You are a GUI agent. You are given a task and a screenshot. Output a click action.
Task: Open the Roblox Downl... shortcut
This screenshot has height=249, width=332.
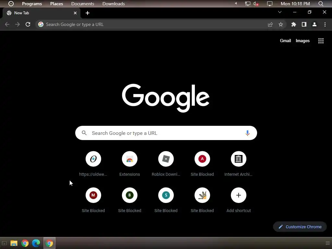(166, 164)
